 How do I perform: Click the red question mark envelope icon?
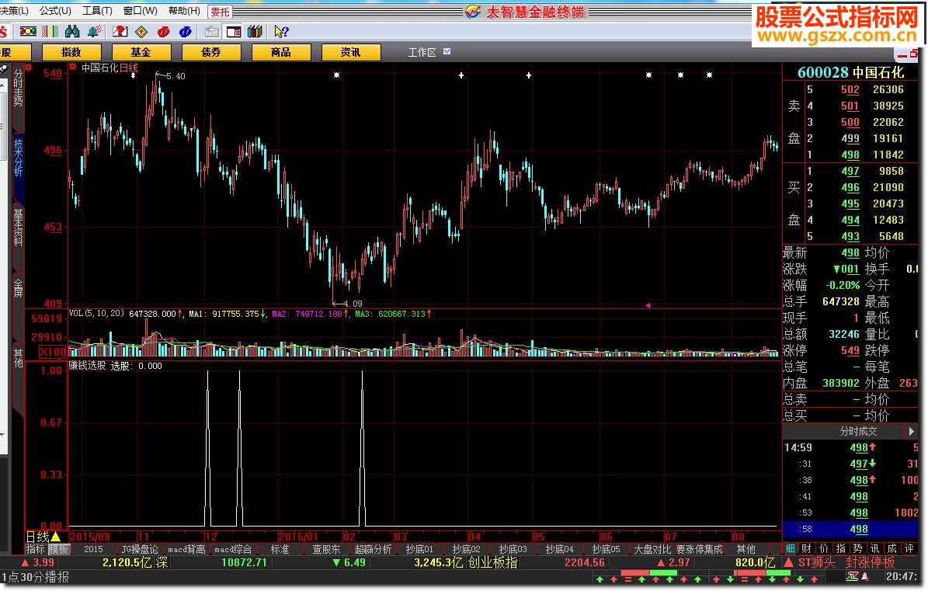point(120,31)
